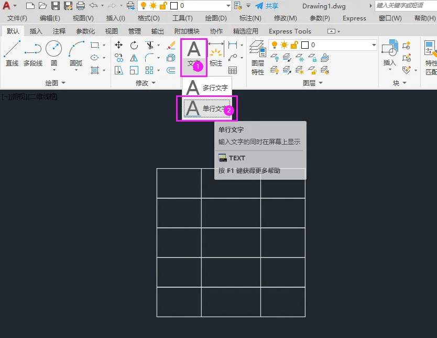Image resolution: width=437 pixels, height=338 pixels.
Task: Open the Layer Properties (图层特性) icon
Action: (x=258, y=58)
